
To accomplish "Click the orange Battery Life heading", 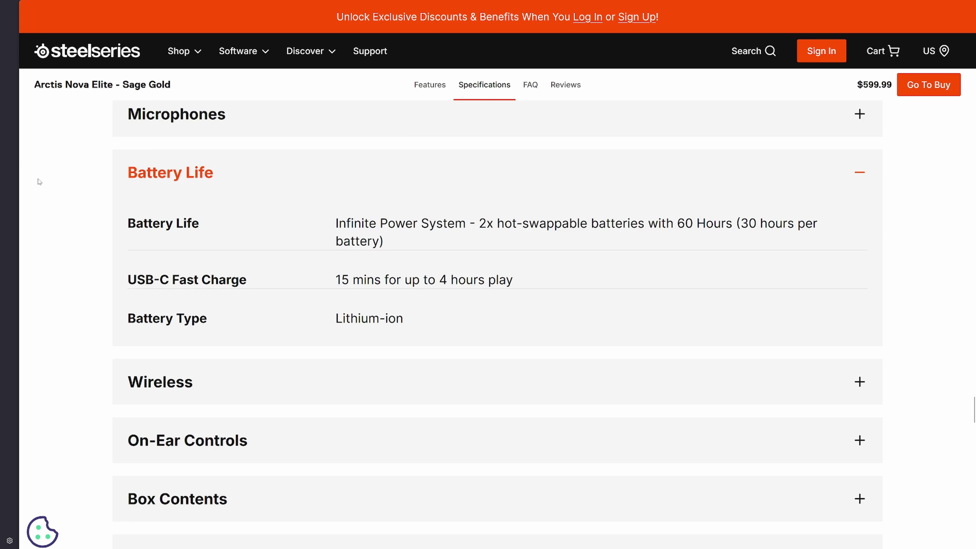I will pyautogui.click(x=170, y=173).
